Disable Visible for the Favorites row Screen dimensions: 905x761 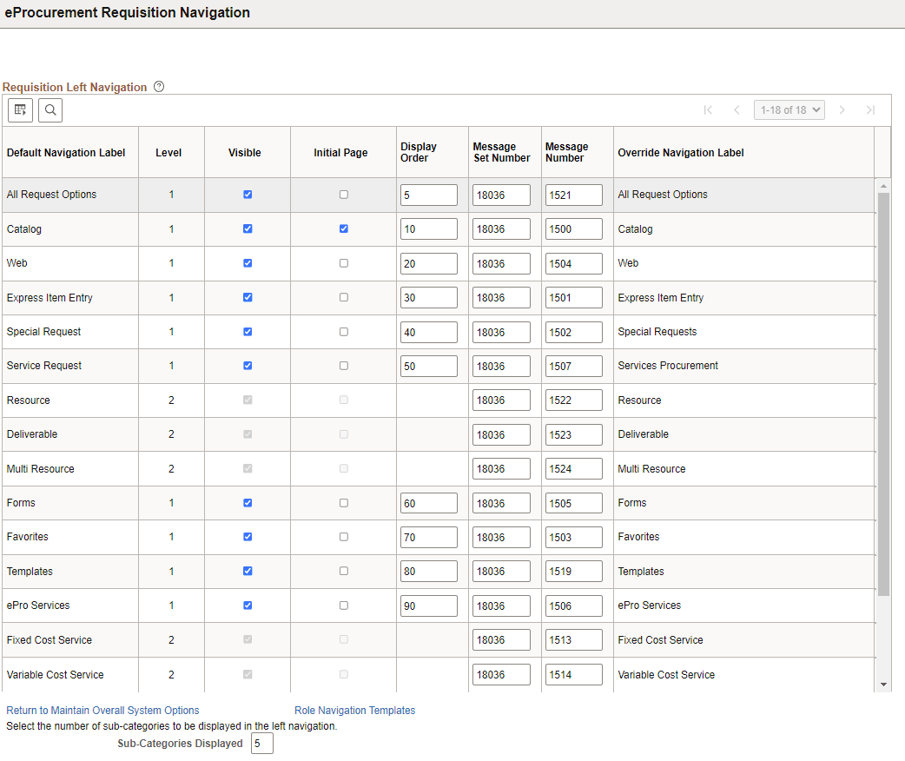pyautogui.click(x=246, y=536)
